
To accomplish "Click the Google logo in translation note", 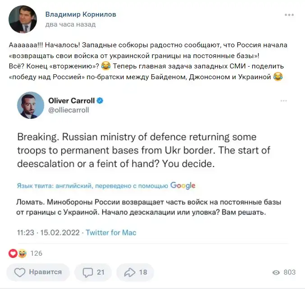I will 183,185.
